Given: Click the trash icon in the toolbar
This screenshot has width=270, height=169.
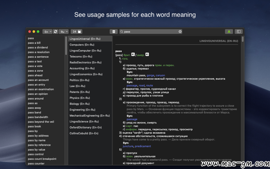Looking at the screenshot, I should [x=113, y=32].
